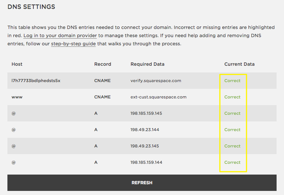
Task: Click the Host column header
Action: (17, 64)
